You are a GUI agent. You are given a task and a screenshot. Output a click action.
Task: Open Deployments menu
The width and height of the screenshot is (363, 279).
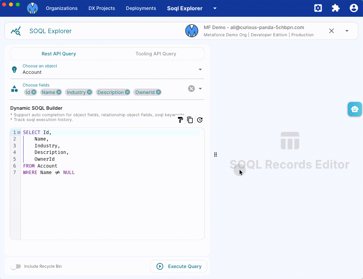(141, 8)
